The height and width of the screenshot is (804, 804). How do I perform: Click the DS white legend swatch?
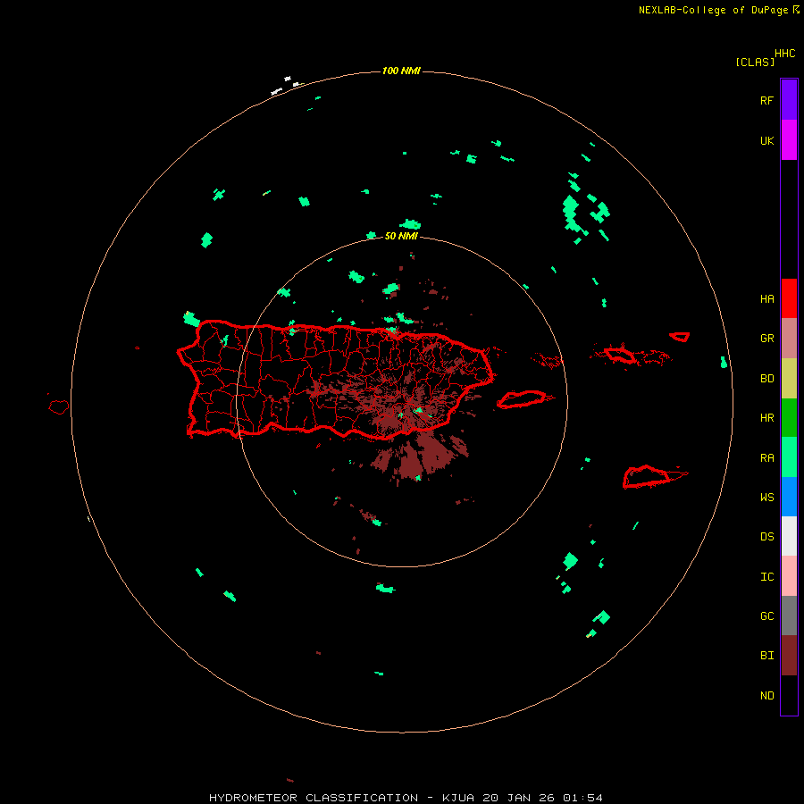click(789, 536)
